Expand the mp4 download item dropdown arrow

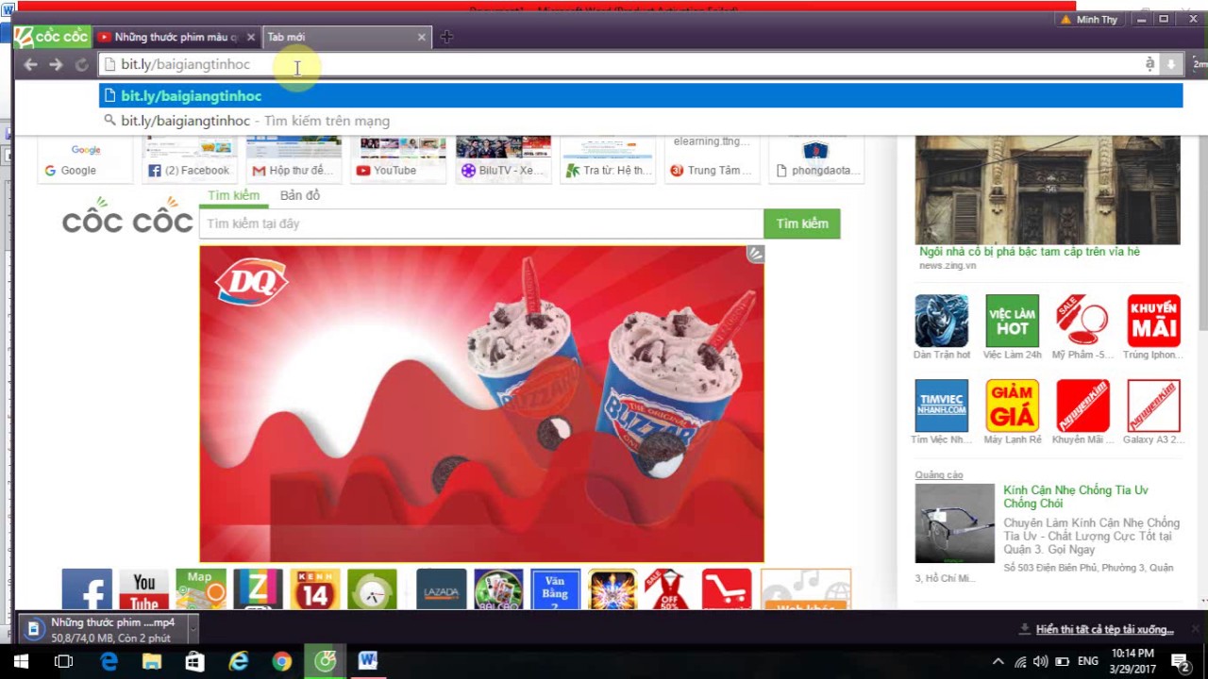[193, 629]
